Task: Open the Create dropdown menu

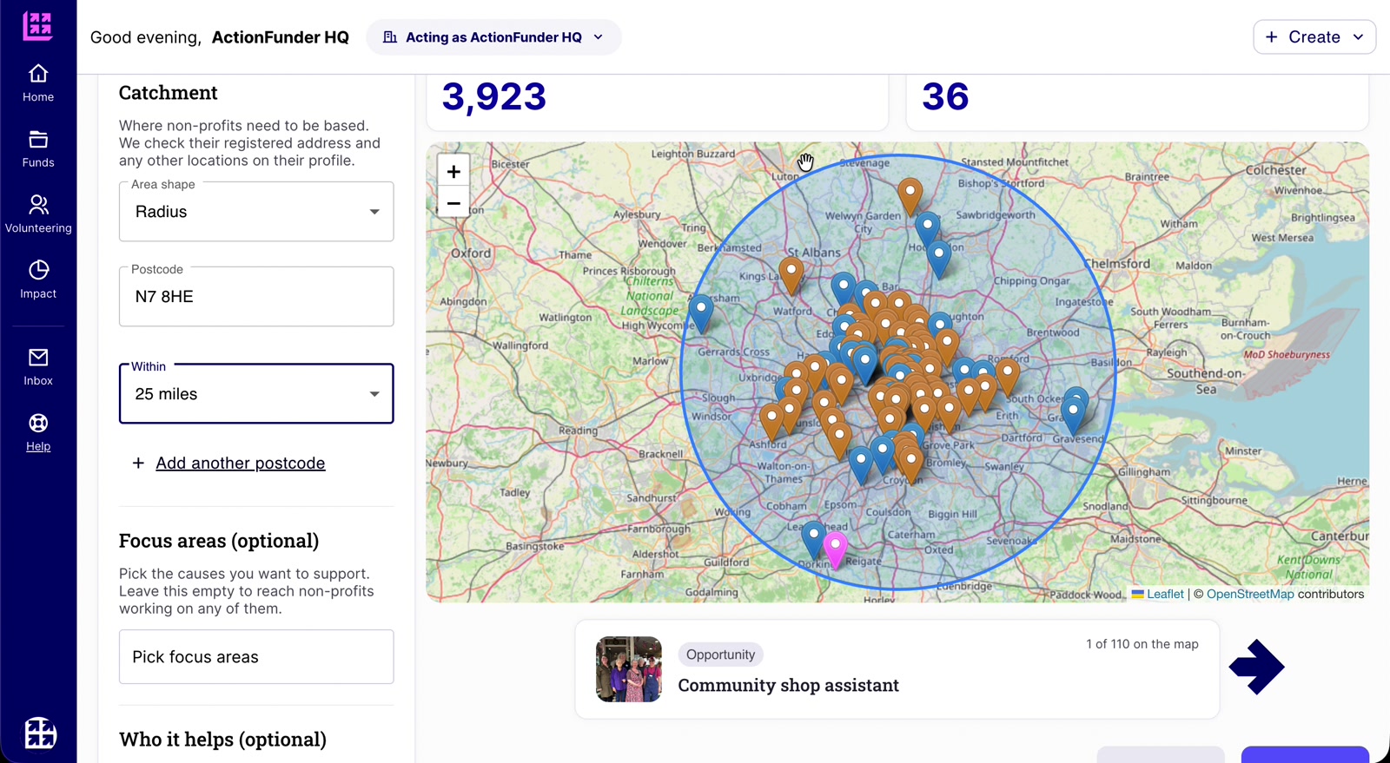Action: pyautogui.click(x=1314, y=37)
